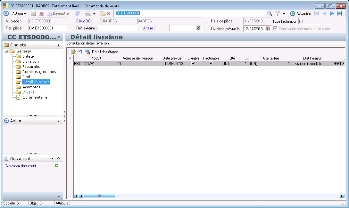Open the Entête tab in tree
This screenshot has height=208, width=349.
[28, 56]
